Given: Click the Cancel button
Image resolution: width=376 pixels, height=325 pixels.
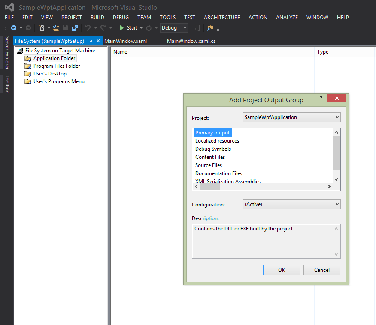Looking at the screenshot, I should point(321,270).
